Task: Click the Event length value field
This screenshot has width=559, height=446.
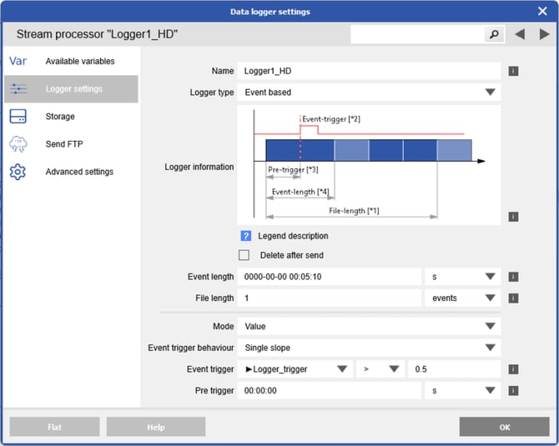Action: click(330, 277)
